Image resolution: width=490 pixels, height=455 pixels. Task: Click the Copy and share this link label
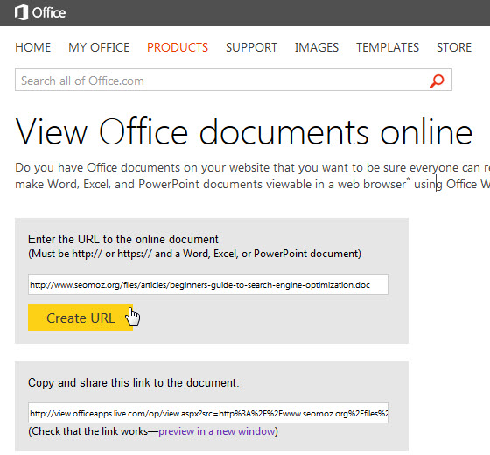[x=133, y=383]
